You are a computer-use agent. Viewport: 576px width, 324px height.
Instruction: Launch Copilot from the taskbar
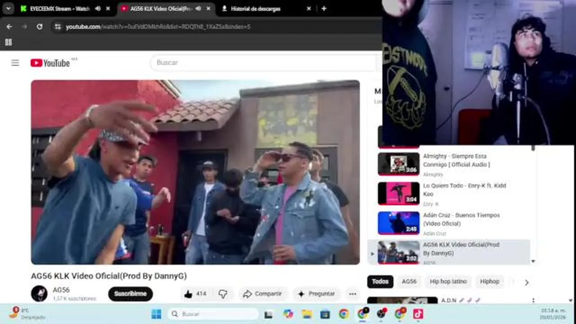pos(288,314)
